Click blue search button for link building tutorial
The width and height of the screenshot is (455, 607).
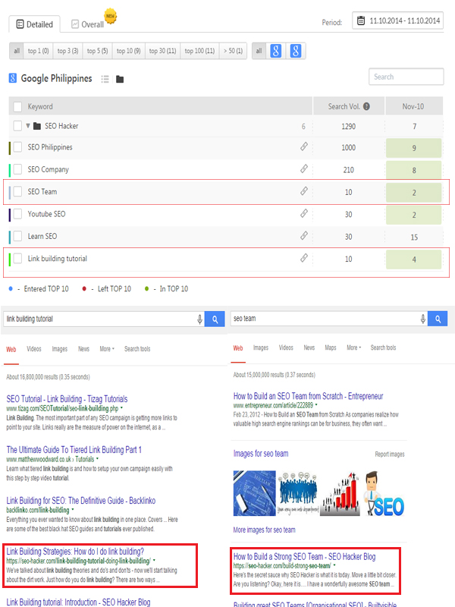[215, 319]
